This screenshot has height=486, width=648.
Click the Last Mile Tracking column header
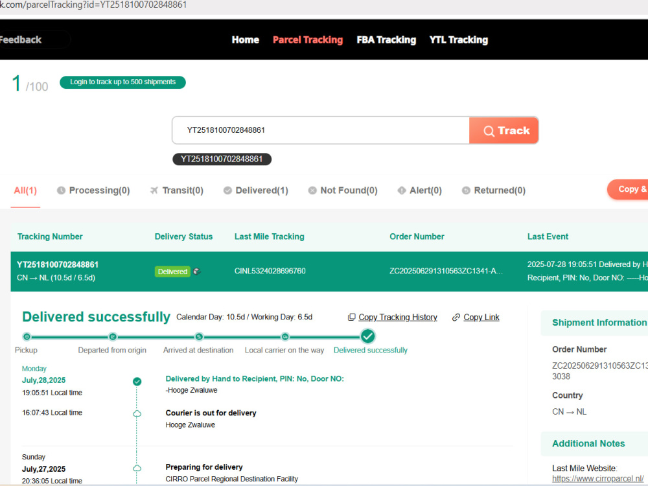point(270,237)
